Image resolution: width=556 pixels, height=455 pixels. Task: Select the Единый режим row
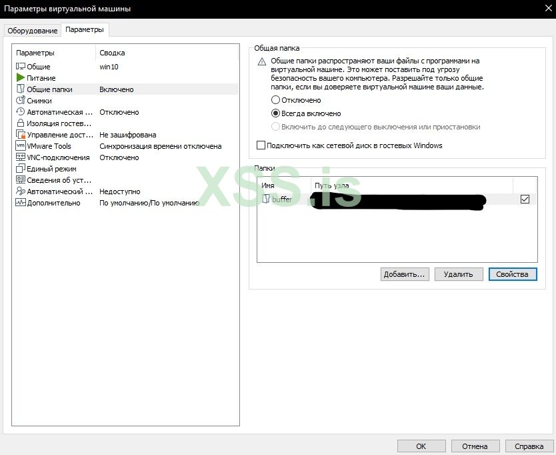(125, 169)
